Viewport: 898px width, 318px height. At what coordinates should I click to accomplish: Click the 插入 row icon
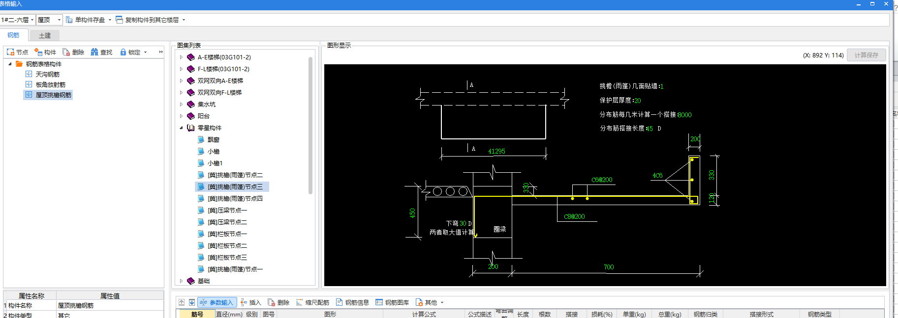tap(244, 302)
